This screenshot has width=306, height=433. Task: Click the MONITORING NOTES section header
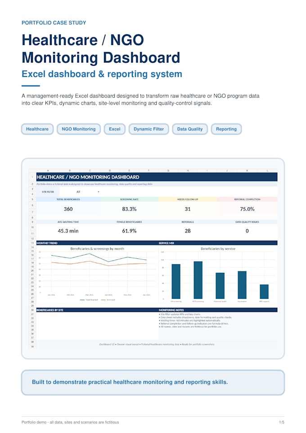click(x=218, y=310)
